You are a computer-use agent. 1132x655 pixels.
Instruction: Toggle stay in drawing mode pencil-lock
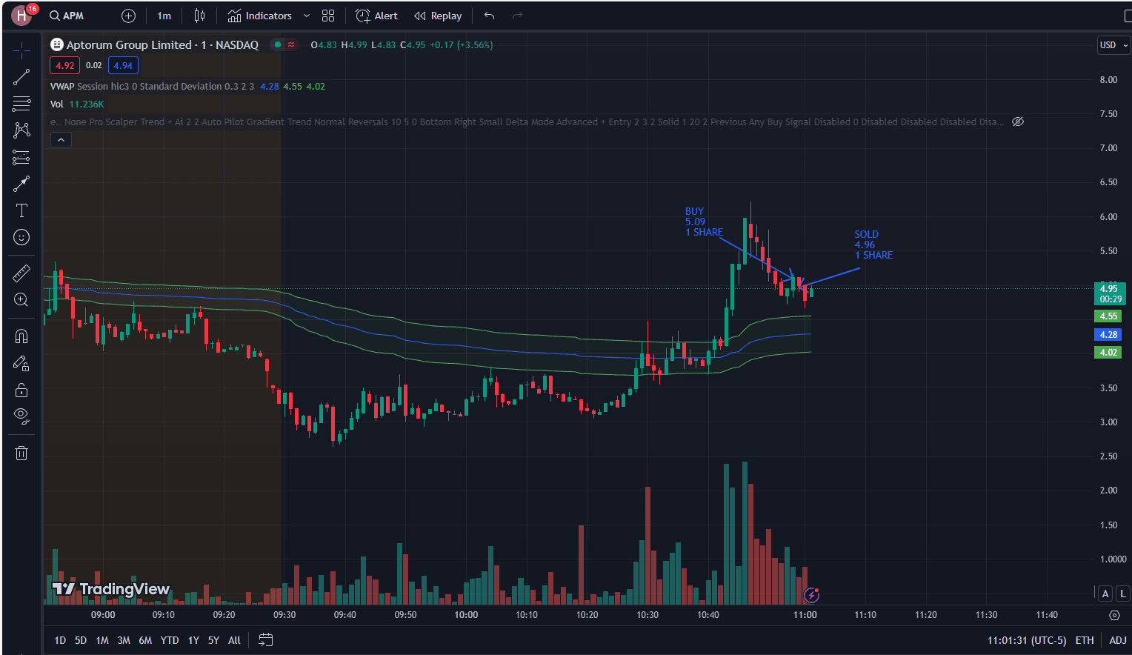[21, 363]
